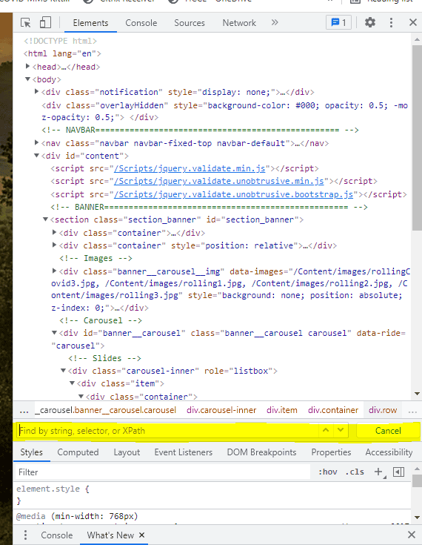
Task: Toggle the .cls class editor
Action: click(355, 472)
